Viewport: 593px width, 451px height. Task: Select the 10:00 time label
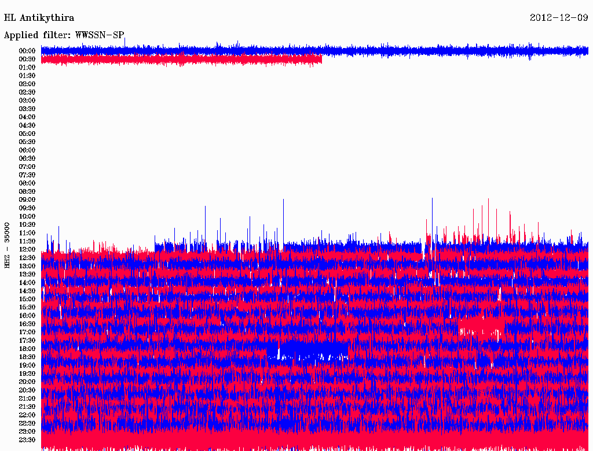point(27,216)
